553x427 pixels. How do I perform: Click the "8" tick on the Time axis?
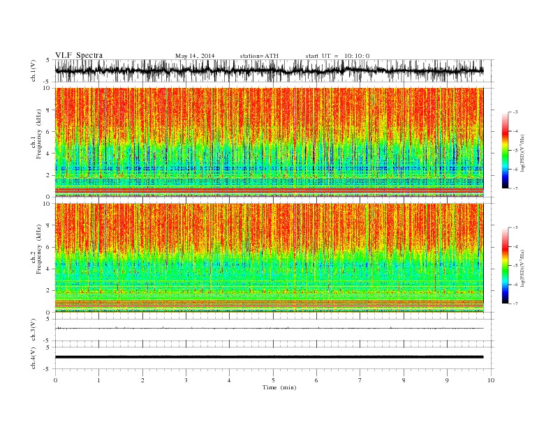click(404, 380)
